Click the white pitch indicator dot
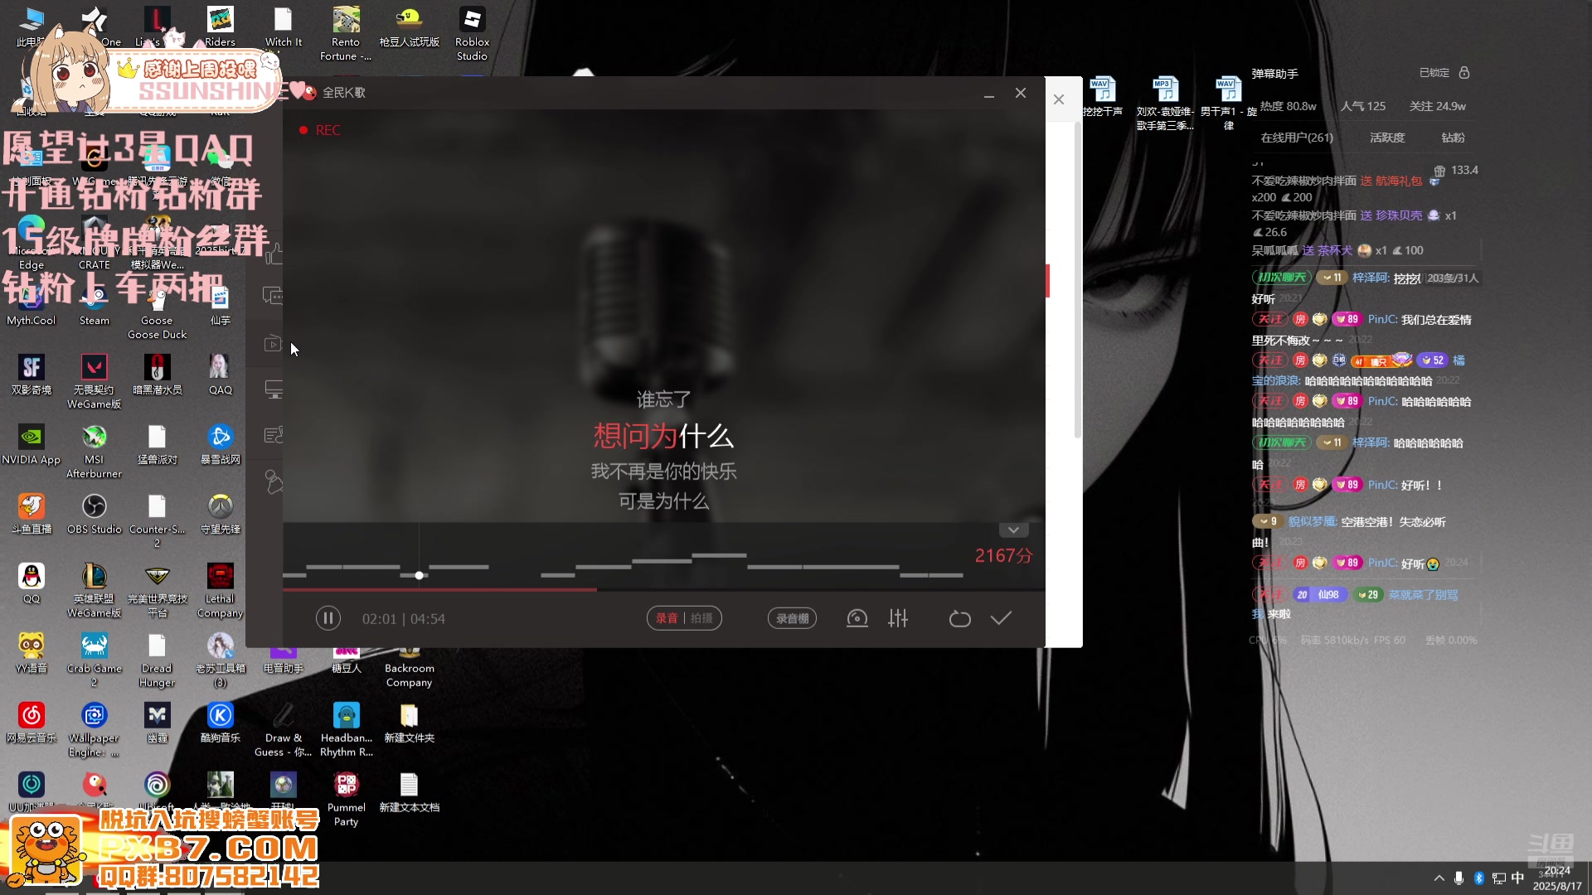Screen dimensions: 1592x895 [x=419, y=575]
